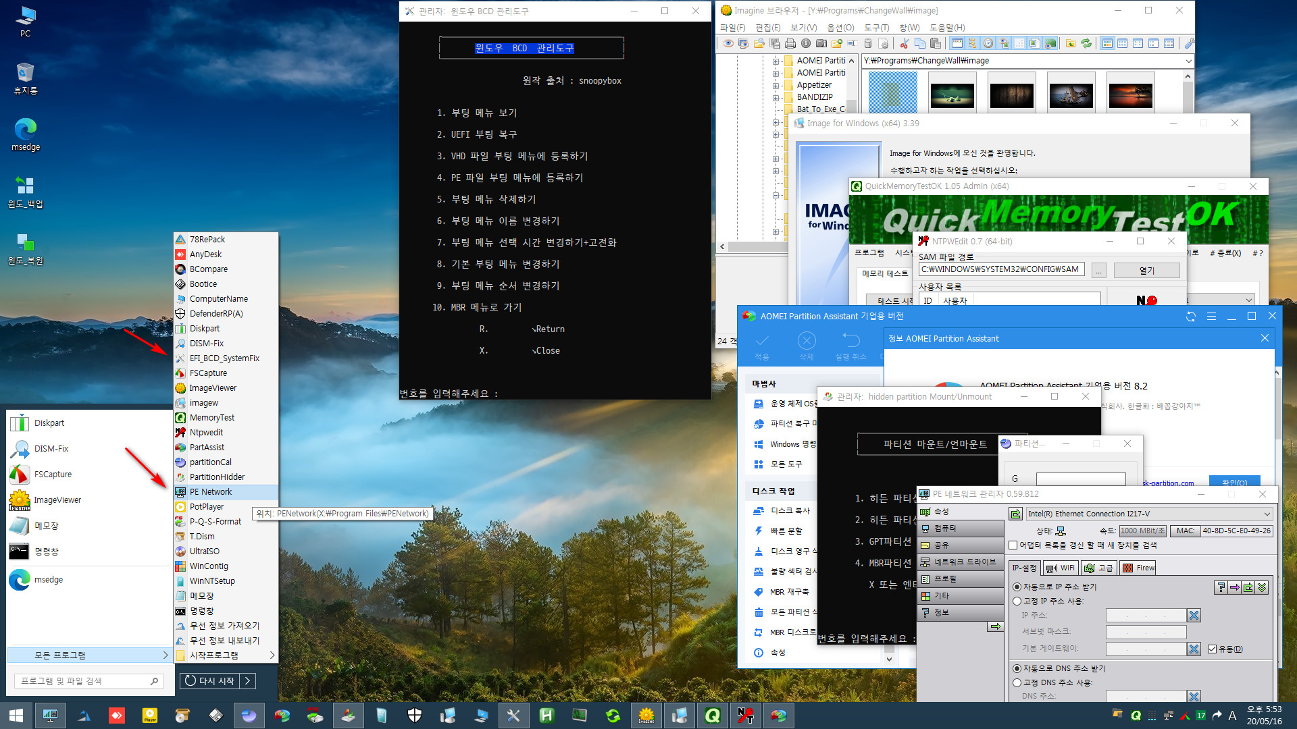Click the shield DefenderRP taskbar icon
Viewport: 1297px width, 729px height.
pos(415,715)
